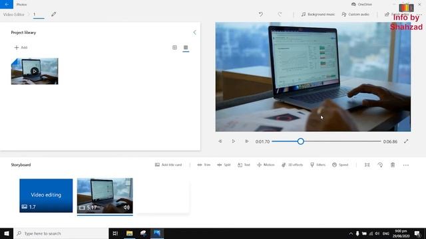This screenshot has width=426, height=239.
Task: Open OneDrive option in title bar
Action: (361, 5)
